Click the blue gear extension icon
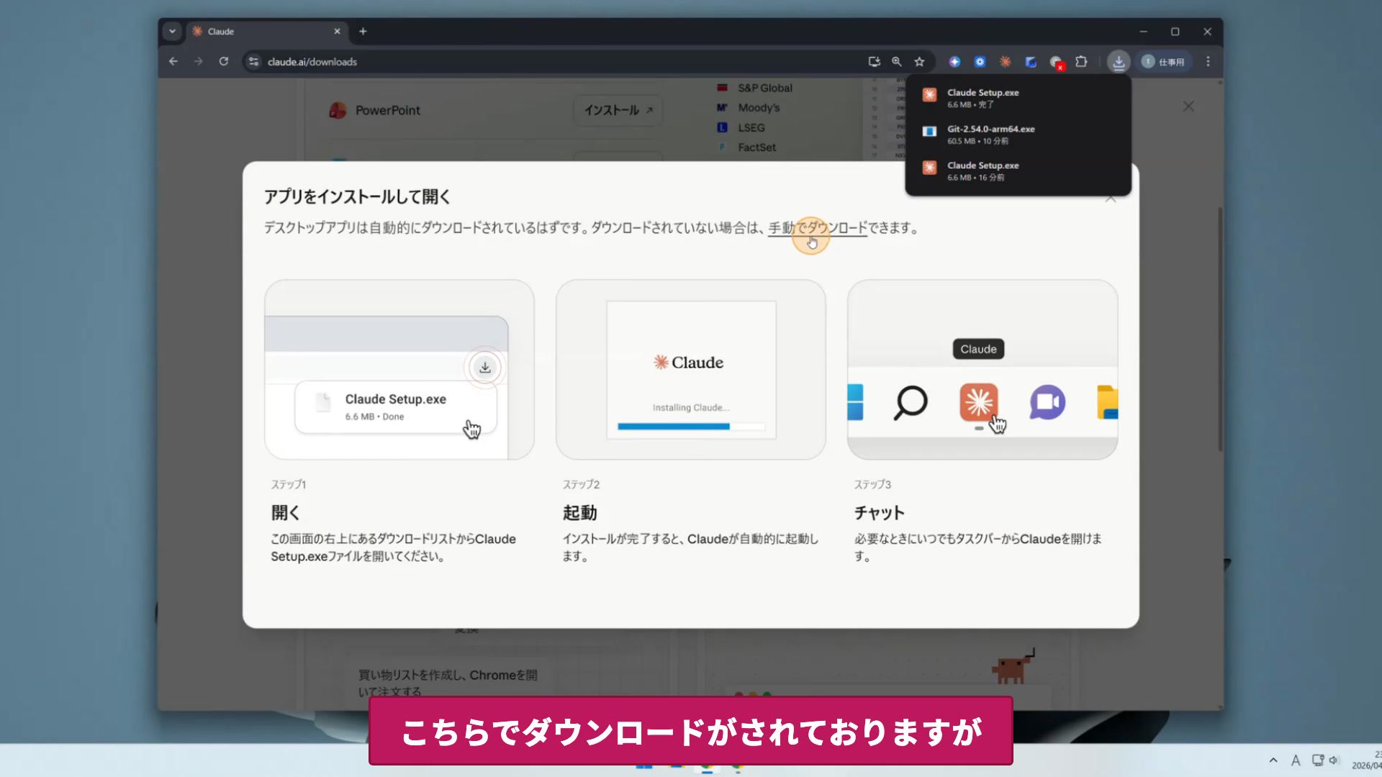Screen dimensions: 1382x777 pos(980,62)
